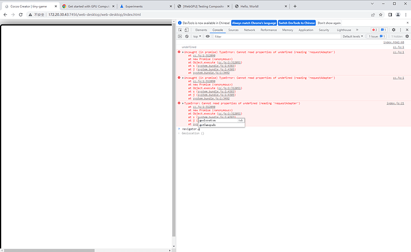Expand the first Uncaught (in promise) error
The width and height of the screenshot is (411, 252).
coord(183,52)
